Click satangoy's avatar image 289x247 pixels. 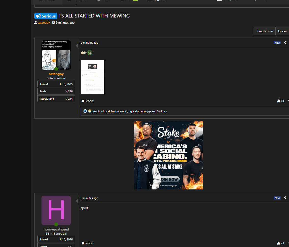[56, 55]
